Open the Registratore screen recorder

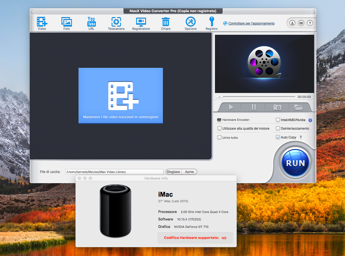click(x=141, y=23)
